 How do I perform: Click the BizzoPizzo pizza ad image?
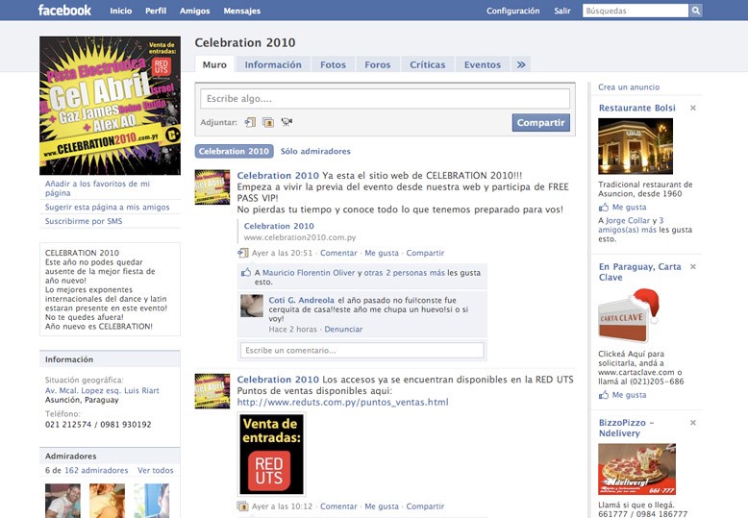point(636,469)
